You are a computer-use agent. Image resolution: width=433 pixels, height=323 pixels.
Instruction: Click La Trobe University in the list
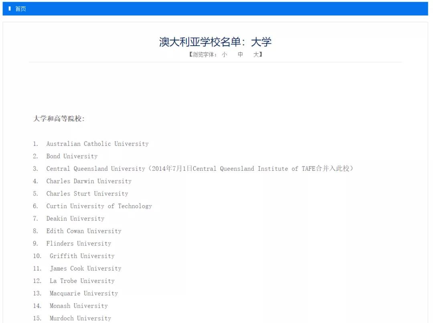pos(82,281)
